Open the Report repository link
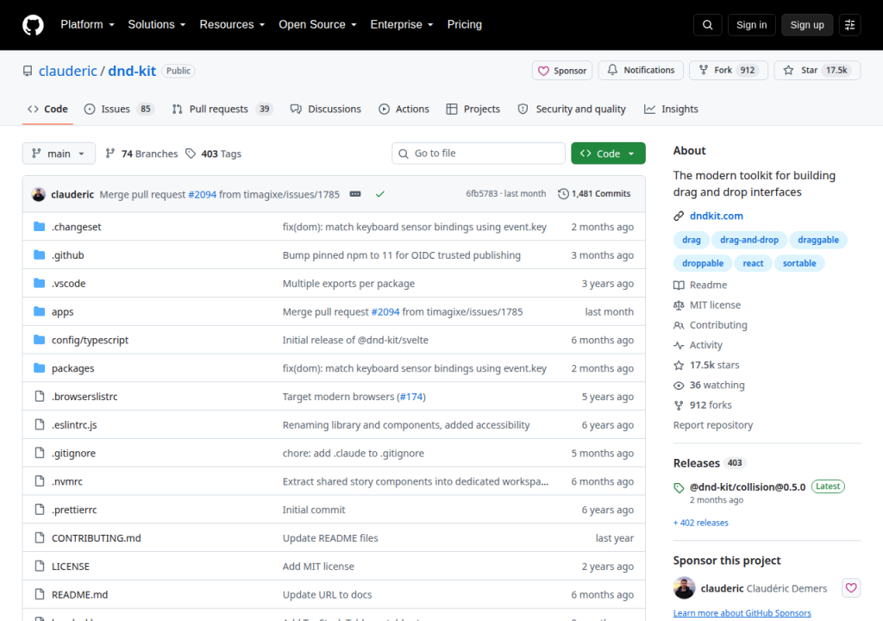The width and height of the screenshot is (883, 621). coord(713,425)
